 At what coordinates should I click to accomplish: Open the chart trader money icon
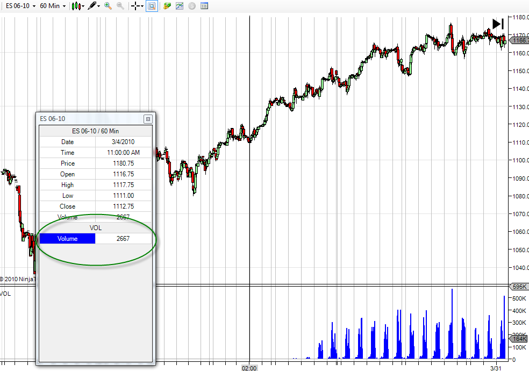[167, 6]
